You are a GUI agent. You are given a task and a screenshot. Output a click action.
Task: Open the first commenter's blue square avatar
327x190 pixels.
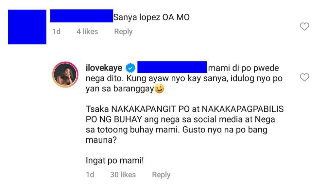click(x=27, y=27)
